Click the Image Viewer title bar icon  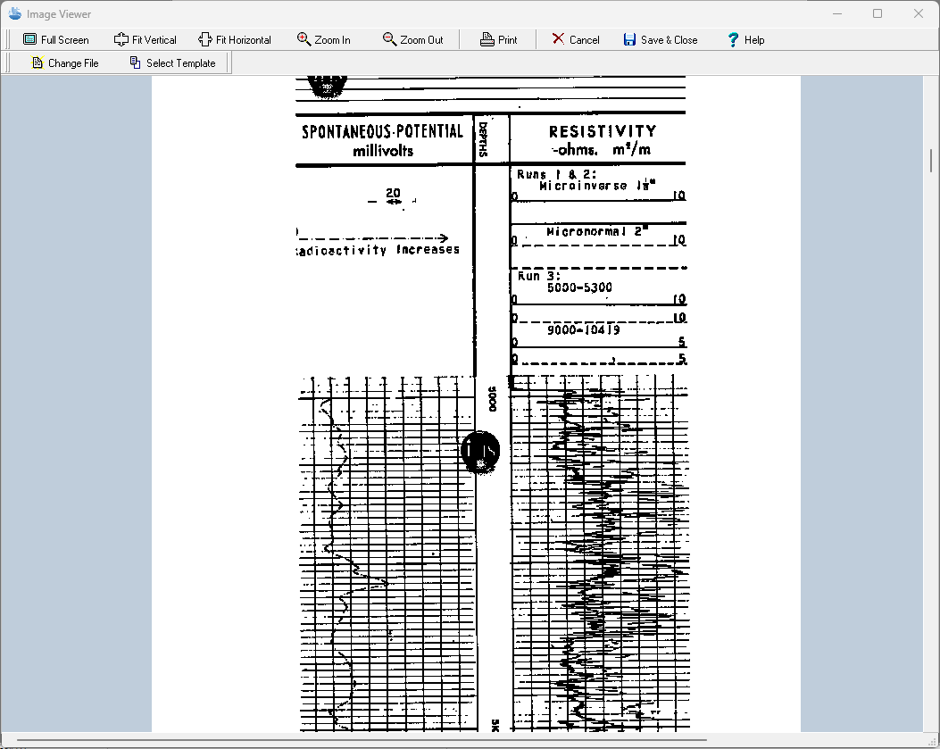(14, 13)
